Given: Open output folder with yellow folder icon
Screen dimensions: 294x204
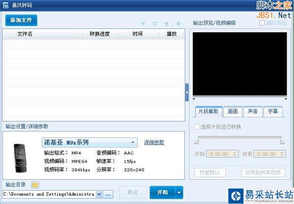Looking at the screenshot, I should [35, 185].
